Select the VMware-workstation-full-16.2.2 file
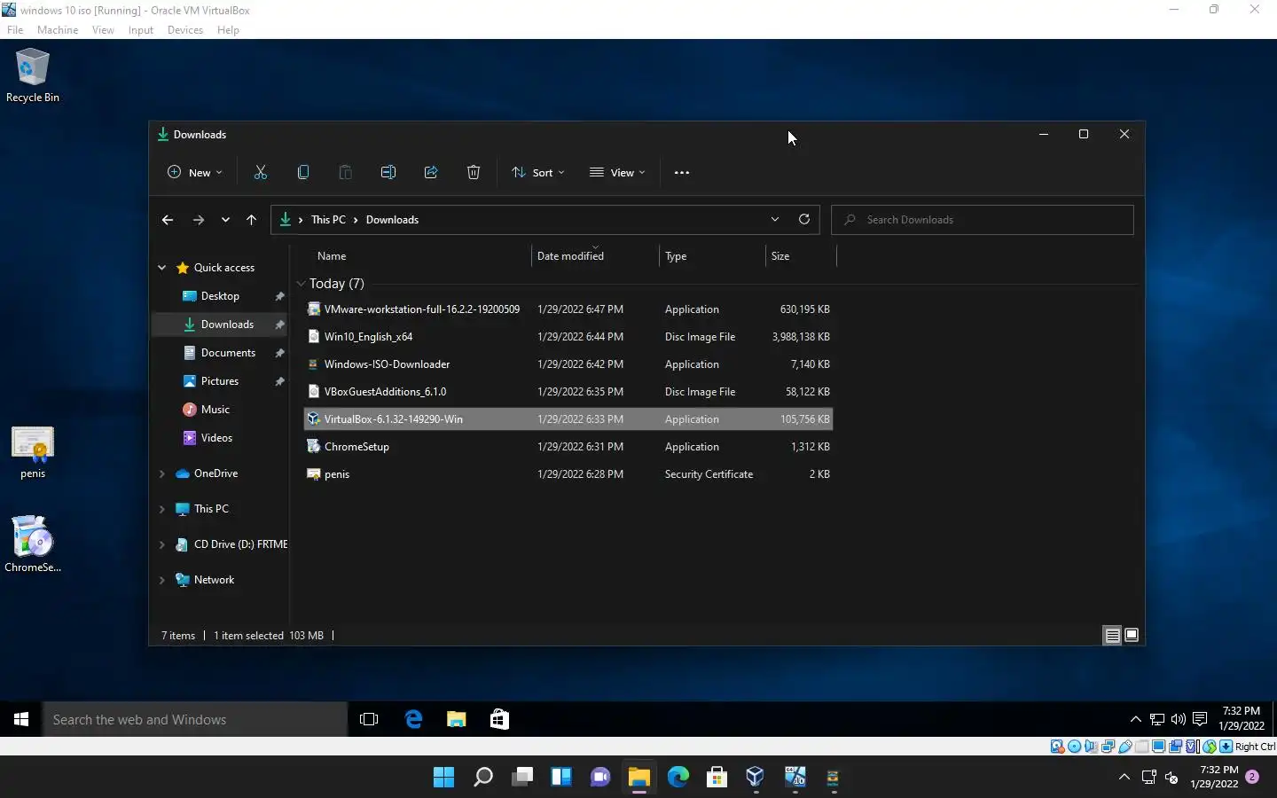1277x798 pixels. tap(568, 309)
